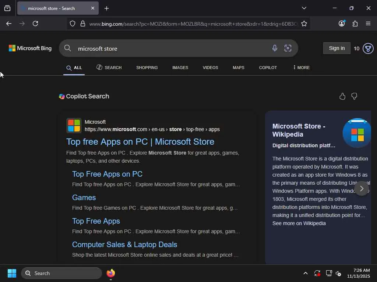
Task: Click the Sign in button
Action: (337, 48)
